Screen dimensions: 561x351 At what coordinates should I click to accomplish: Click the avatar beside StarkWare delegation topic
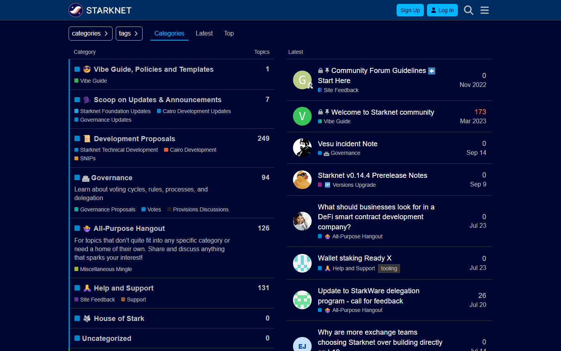302,300
